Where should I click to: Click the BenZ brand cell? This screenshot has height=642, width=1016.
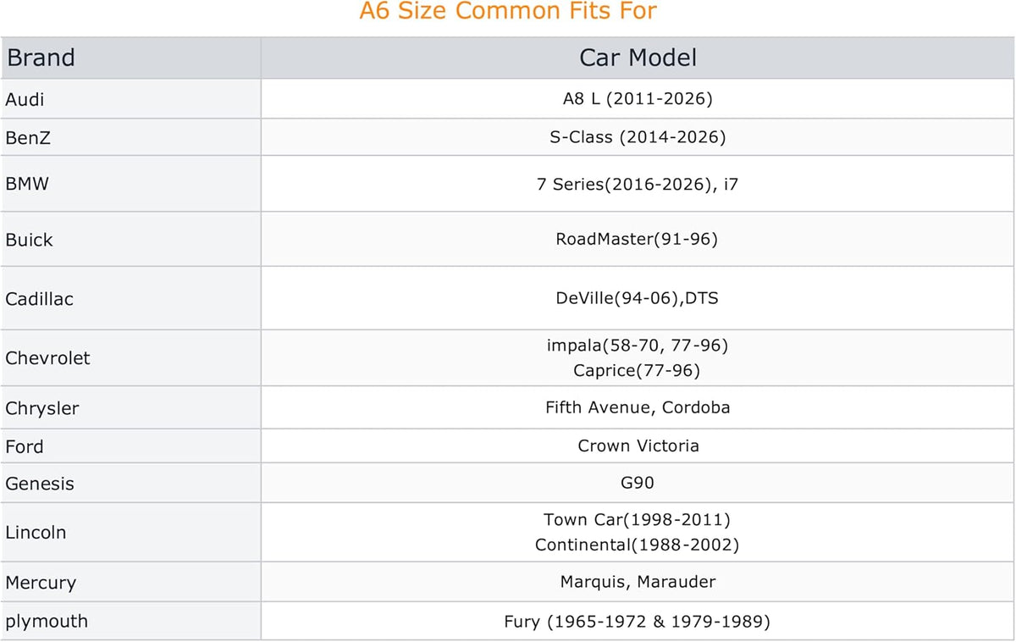(x=130, y=137)
